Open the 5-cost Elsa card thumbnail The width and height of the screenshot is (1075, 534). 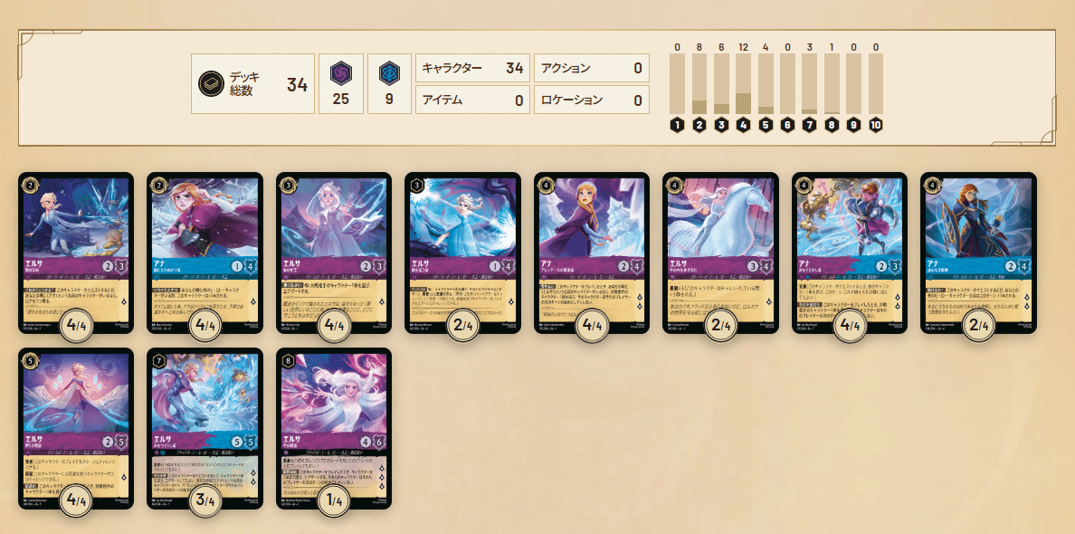pyautogui.click(x=76, y=428)
